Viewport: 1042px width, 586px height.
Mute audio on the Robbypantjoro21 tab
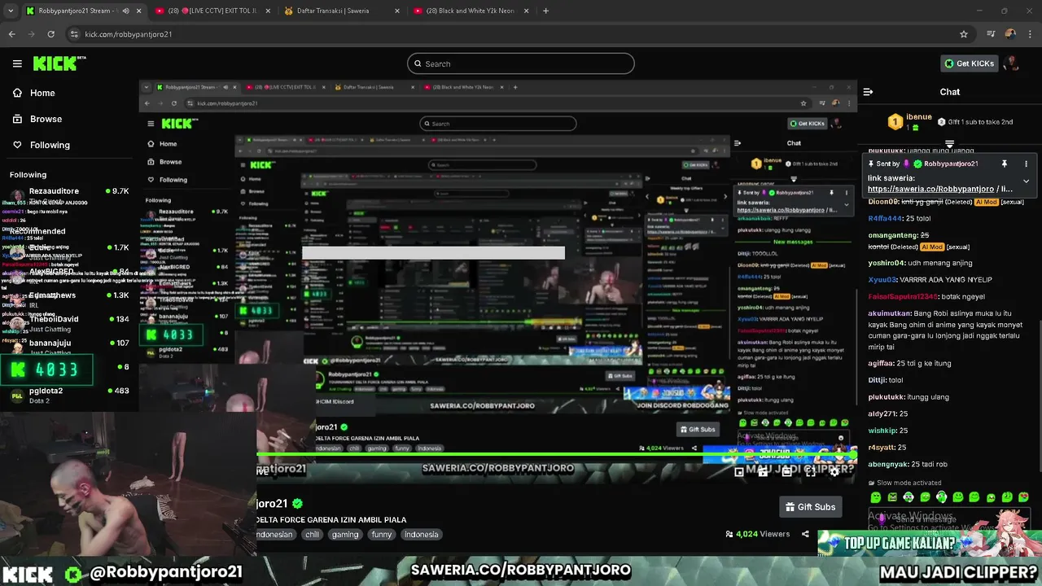(125, 11)
